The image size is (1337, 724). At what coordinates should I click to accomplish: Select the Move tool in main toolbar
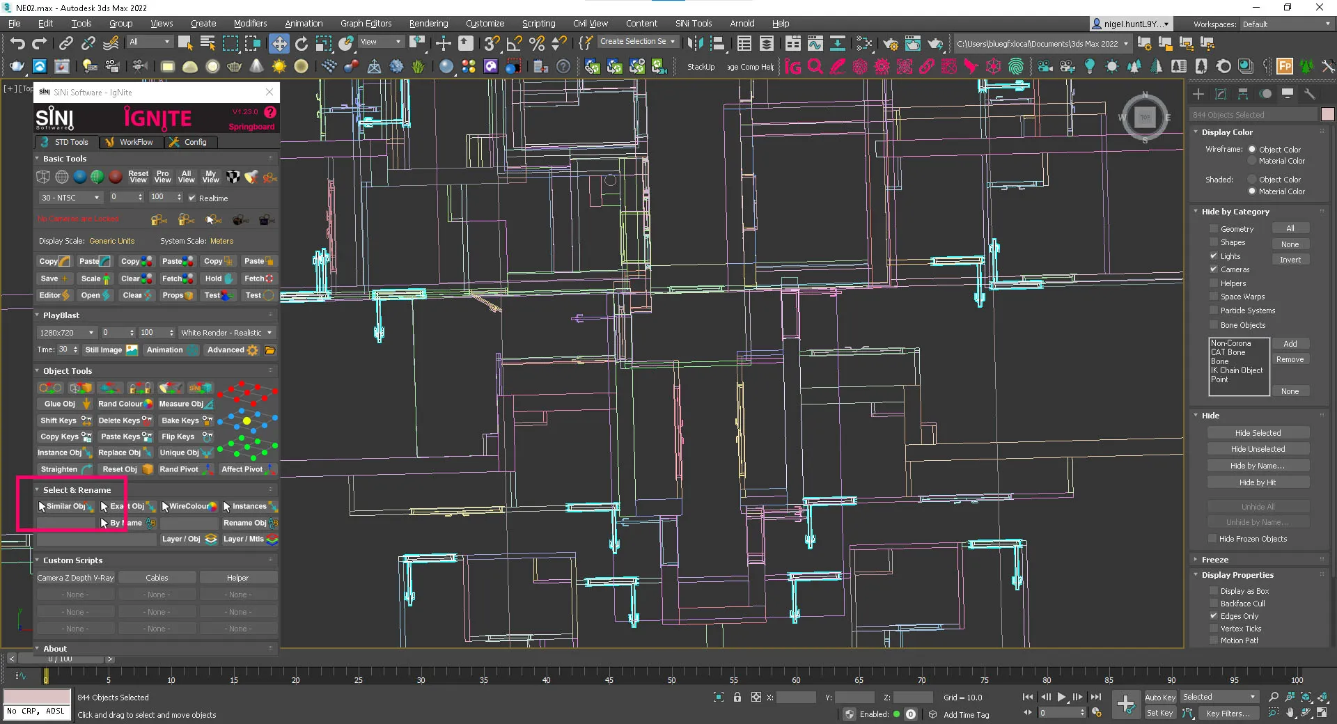point(279,44)
